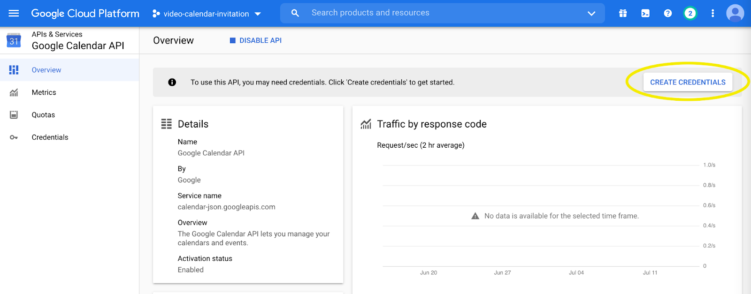This screenshot has height=294, width=751.
Task: Click the 'Google' value under By
Action: [x=189, y=180]
